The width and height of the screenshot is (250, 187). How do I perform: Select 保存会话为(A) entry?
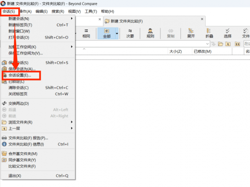[38, 69]
